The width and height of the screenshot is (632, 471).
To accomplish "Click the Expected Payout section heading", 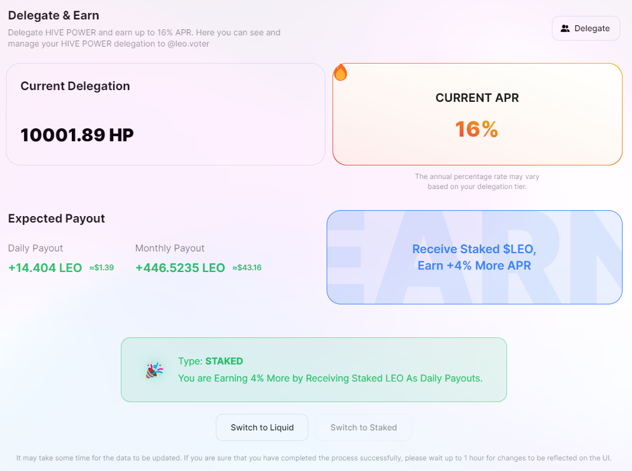I will tap(57, 218).
